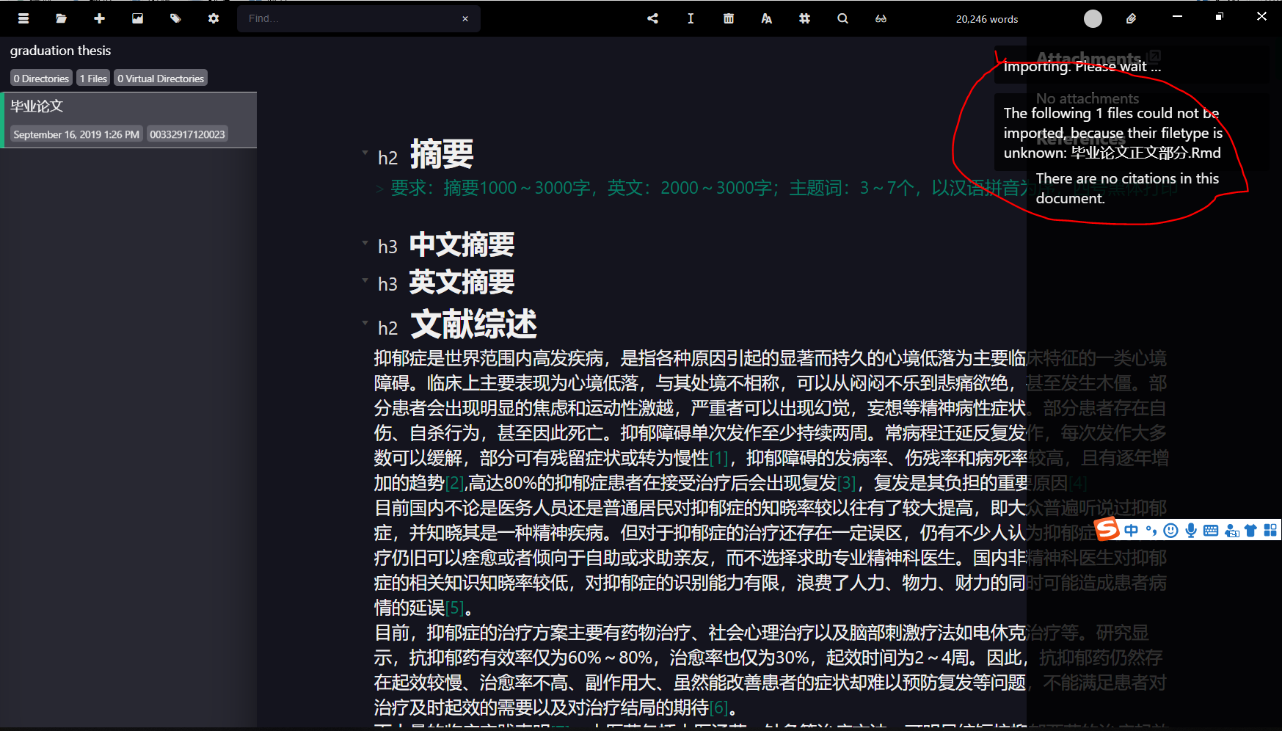The image size is (1282, 731).
Task: Open the tag manager icon
Action: click(x=175, y=18)
